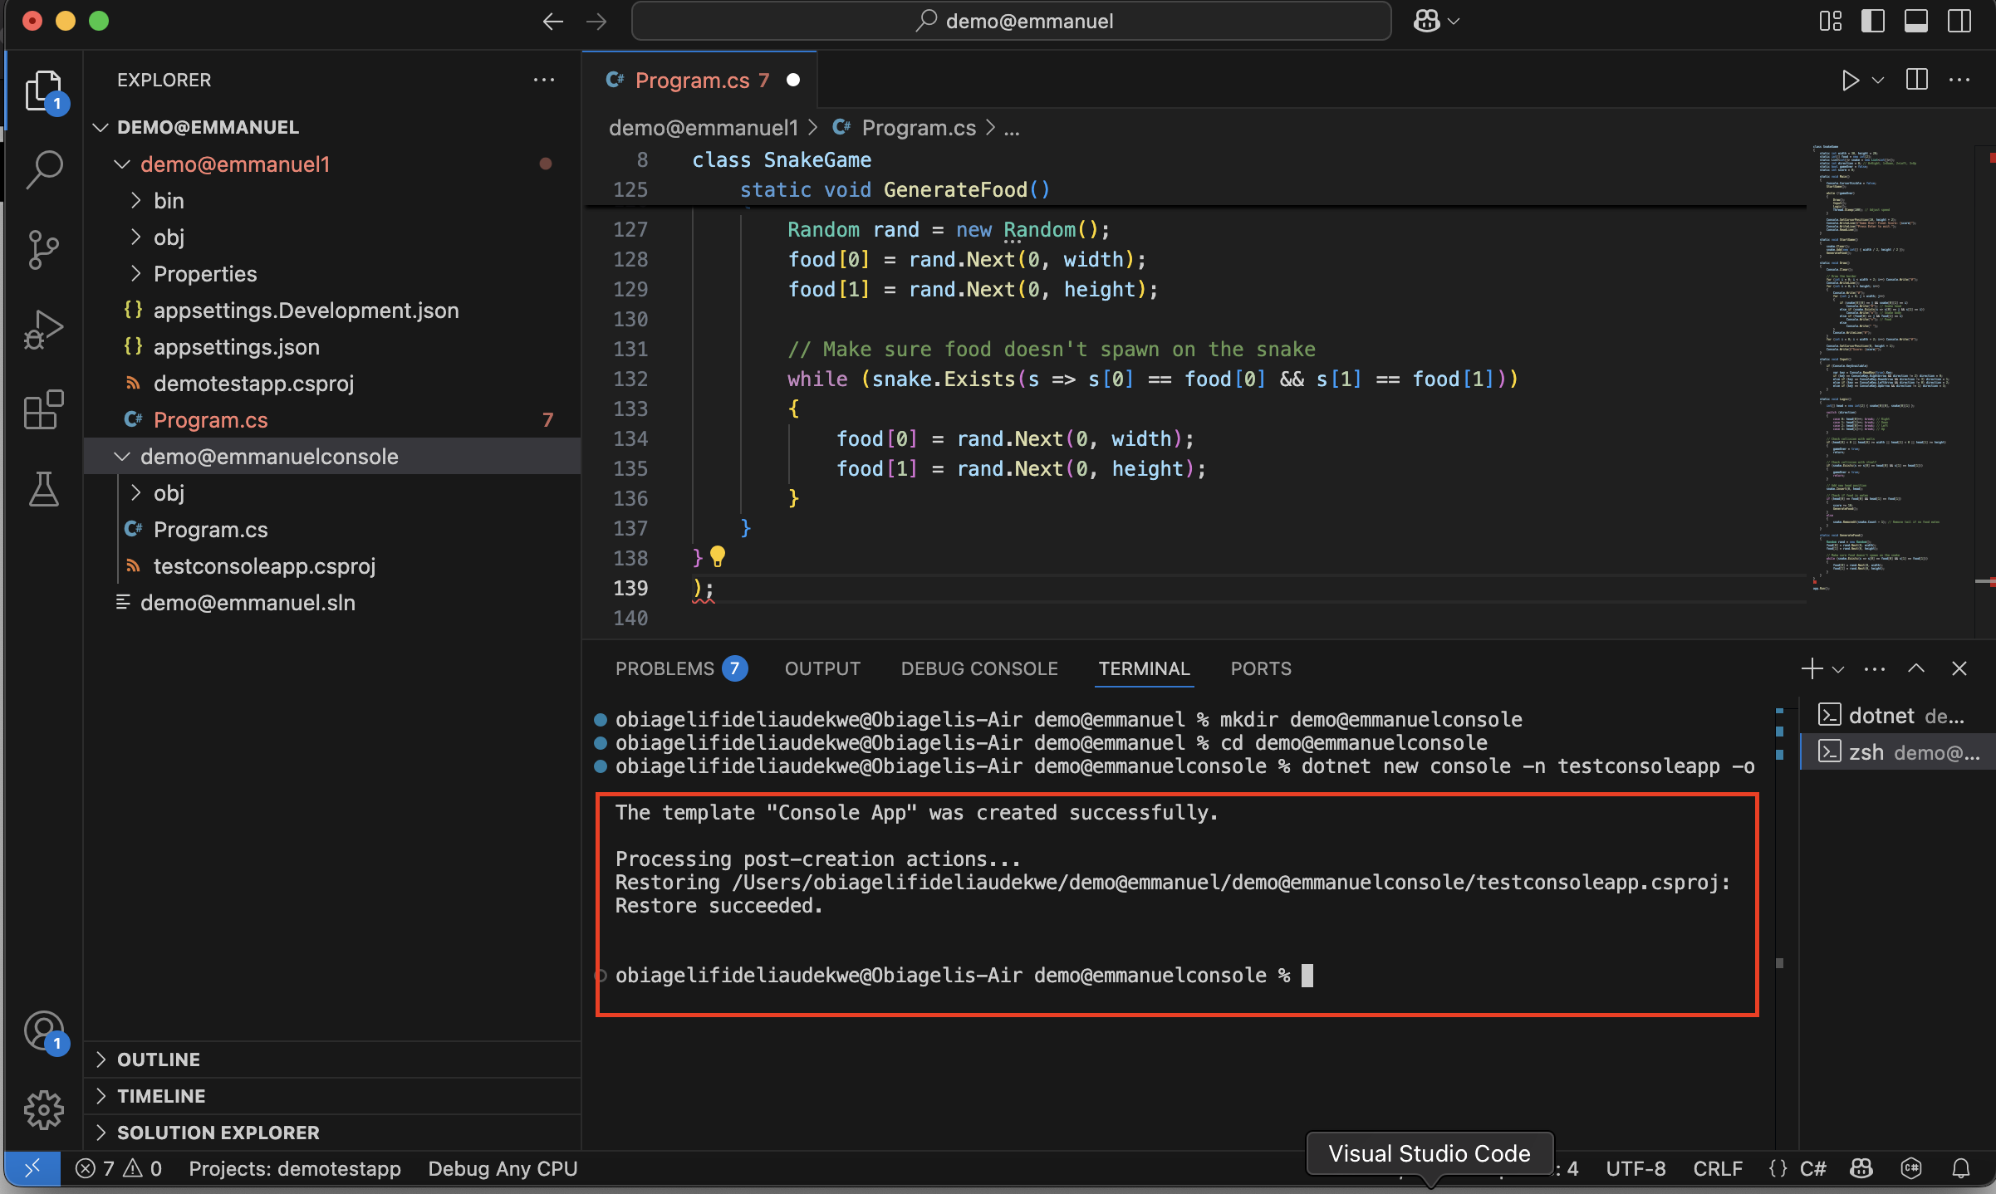Viewport: 1996px width, 1194px height.
Task: Click Projects: demotestapp in status bar
Action: point(295,1168)
